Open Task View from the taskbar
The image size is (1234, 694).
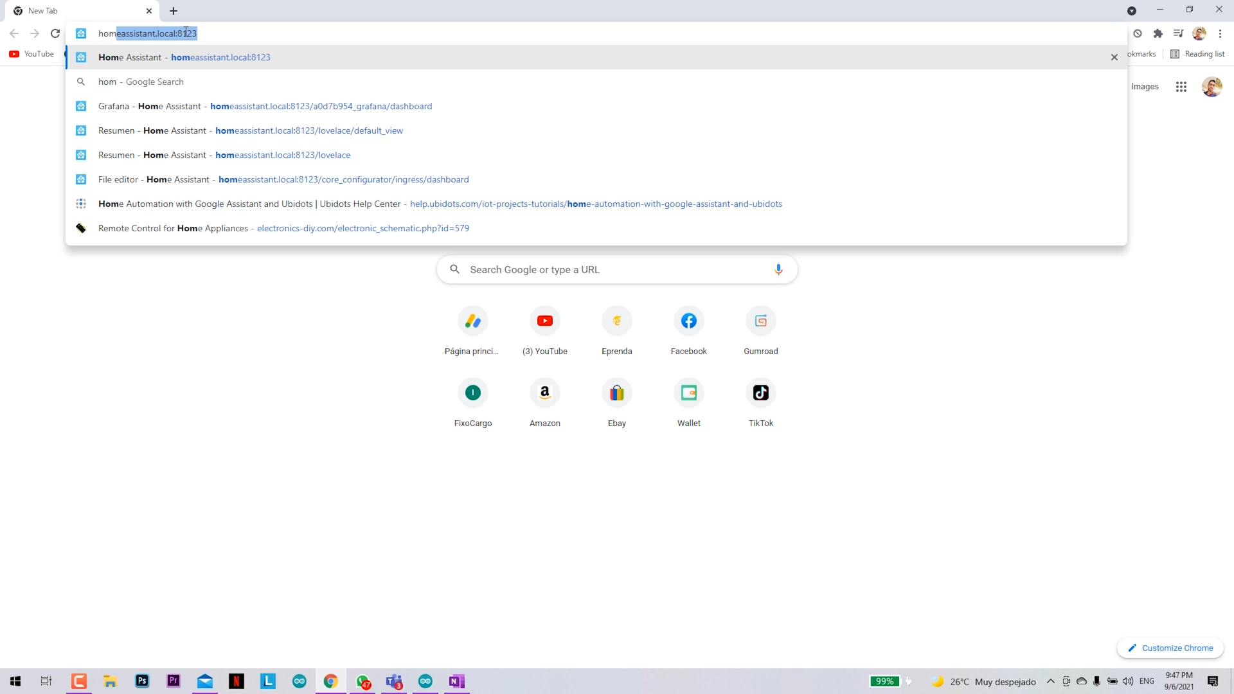pos(46,681)
